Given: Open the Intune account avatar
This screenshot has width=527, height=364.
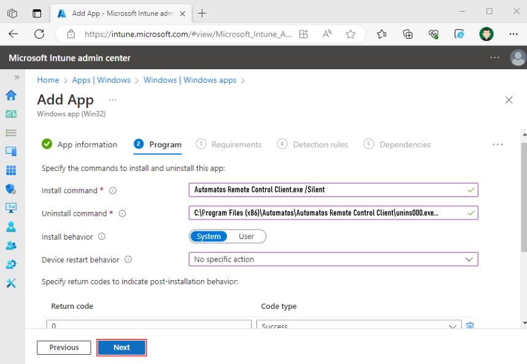Looking at the screenshot, I should (x=518, y=58).
